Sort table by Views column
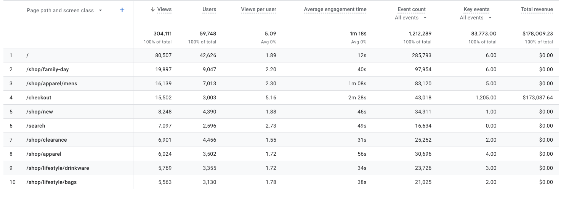The height and width of the screenshot is (198, 569). 164,10
